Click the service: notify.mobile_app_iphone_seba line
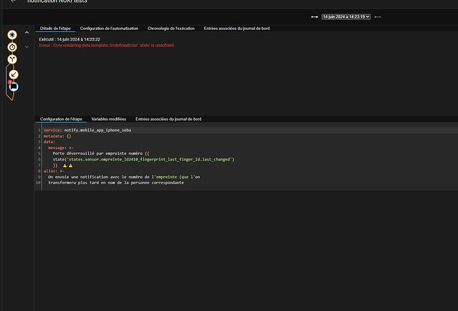458x311 pixels. [88, 130]
